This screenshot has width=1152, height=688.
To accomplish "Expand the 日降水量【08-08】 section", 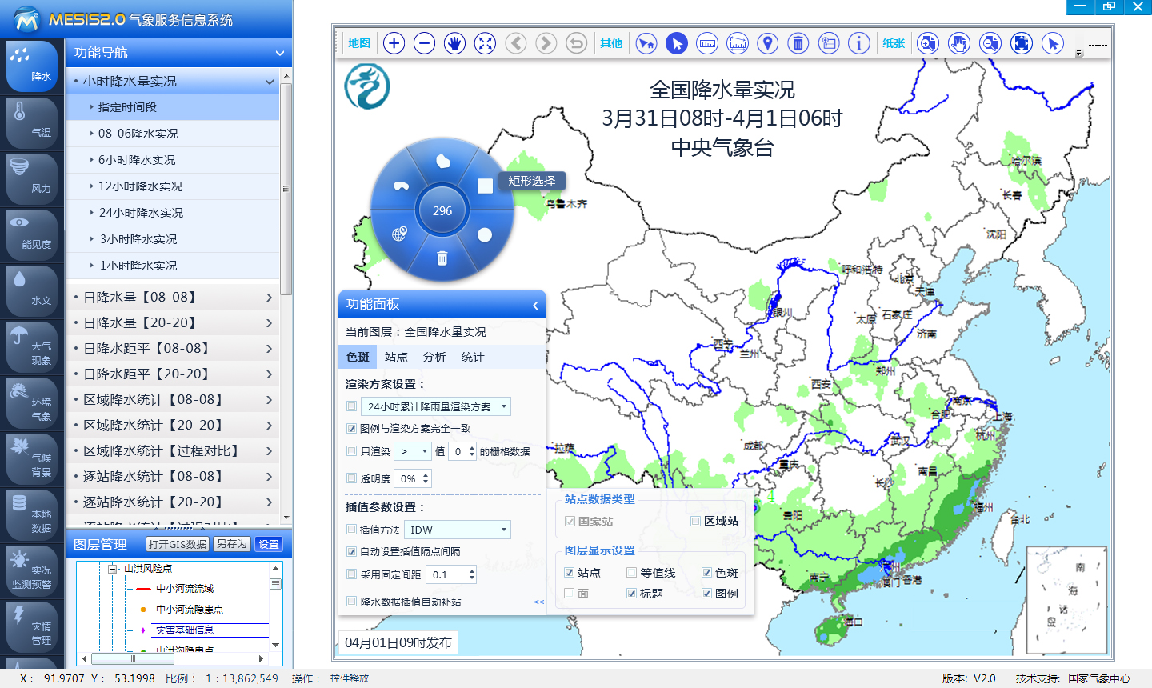I will click(x=173, y=298).
